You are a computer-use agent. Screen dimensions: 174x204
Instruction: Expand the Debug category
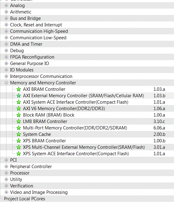(x=6, y=51)
